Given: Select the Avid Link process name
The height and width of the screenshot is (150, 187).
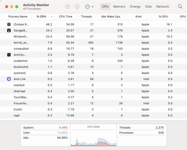Looking at the screenshot, I should coord(19,79).
